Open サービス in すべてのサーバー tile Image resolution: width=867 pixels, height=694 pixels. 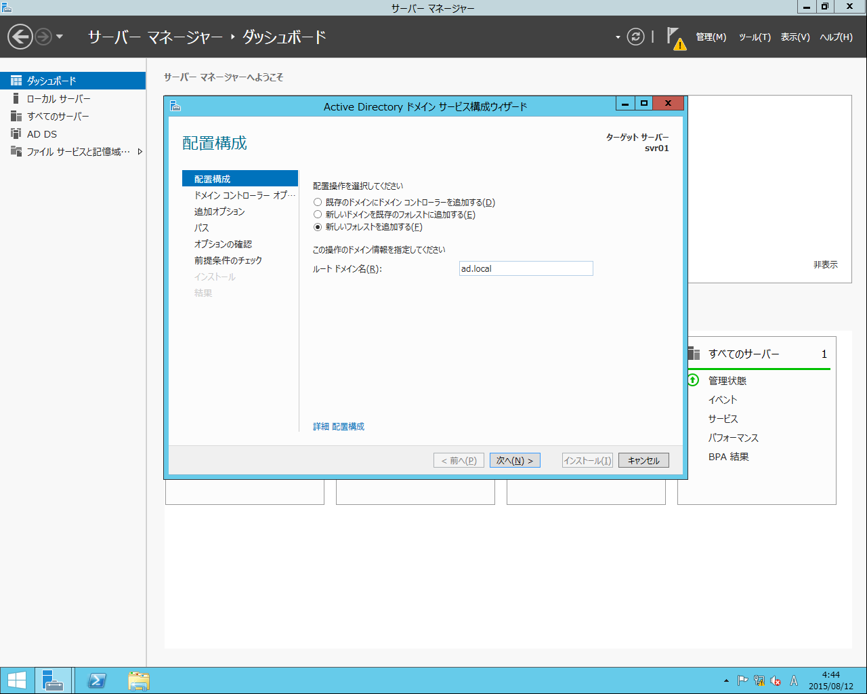(723, 419)
